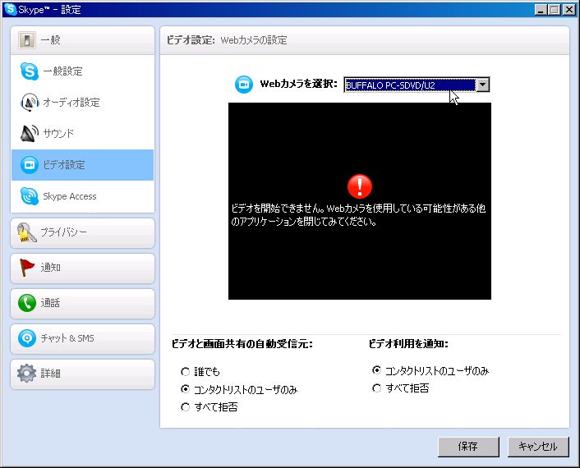Click the 保存 button
This screenshot has height=468, width=580.
click(x=468, y=447)
